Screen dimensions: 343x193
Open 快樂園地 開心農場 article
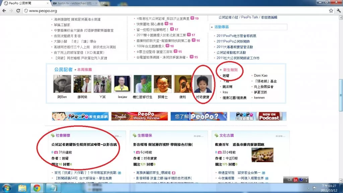(150, 24)
